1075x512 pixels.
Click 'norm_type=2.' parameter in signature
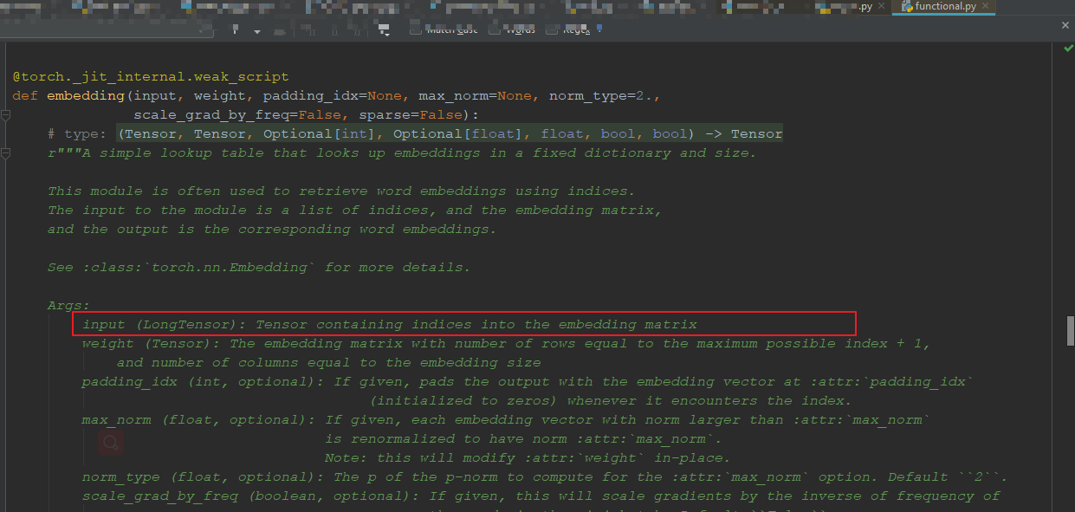tap(601, 96)
